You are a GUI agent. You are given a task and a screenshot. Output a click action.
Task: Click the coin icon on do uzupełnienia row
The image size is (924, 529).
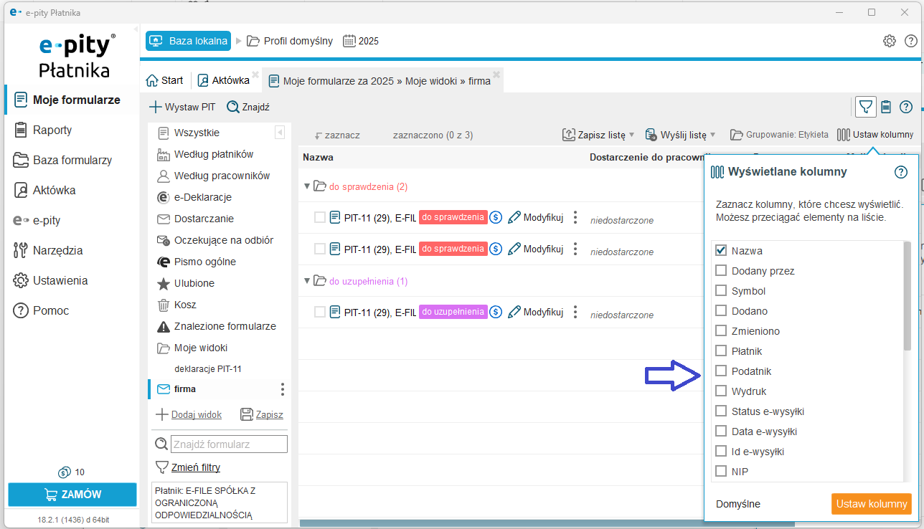[496, 312]
